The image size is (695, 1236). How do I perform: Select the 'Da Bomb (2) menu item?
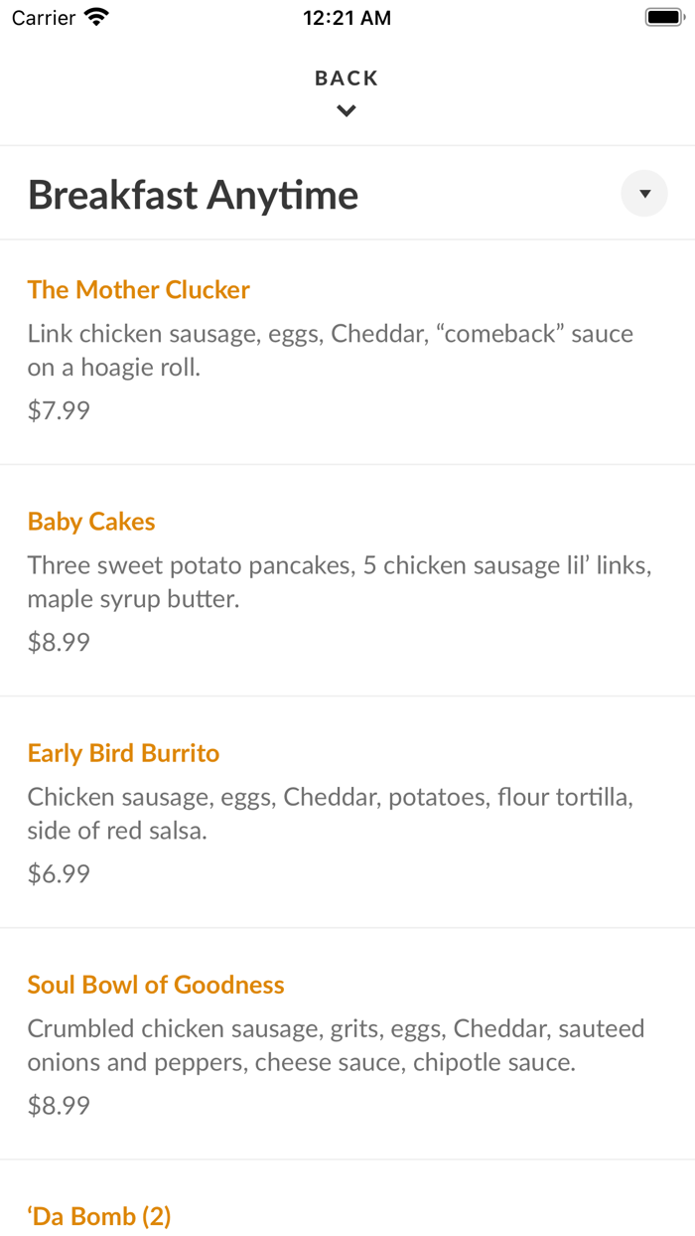99,1215
